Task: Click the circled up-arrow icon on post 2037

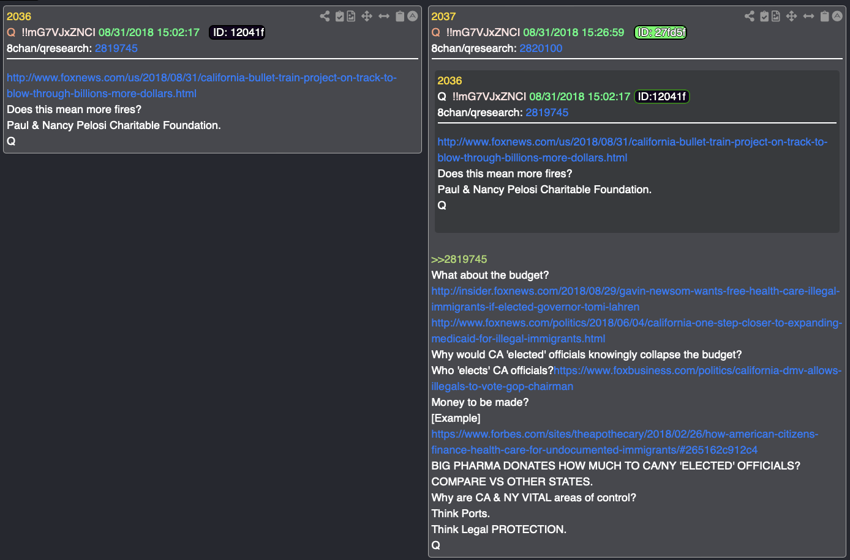Action: (x=838, y=17)
